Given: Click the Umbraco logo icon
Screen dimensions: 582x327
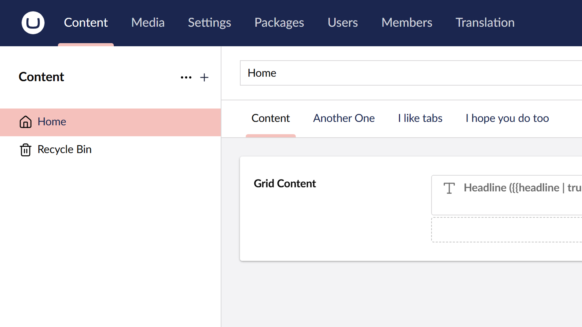Looking at the screenshot, I should click(x=33, y=23).
